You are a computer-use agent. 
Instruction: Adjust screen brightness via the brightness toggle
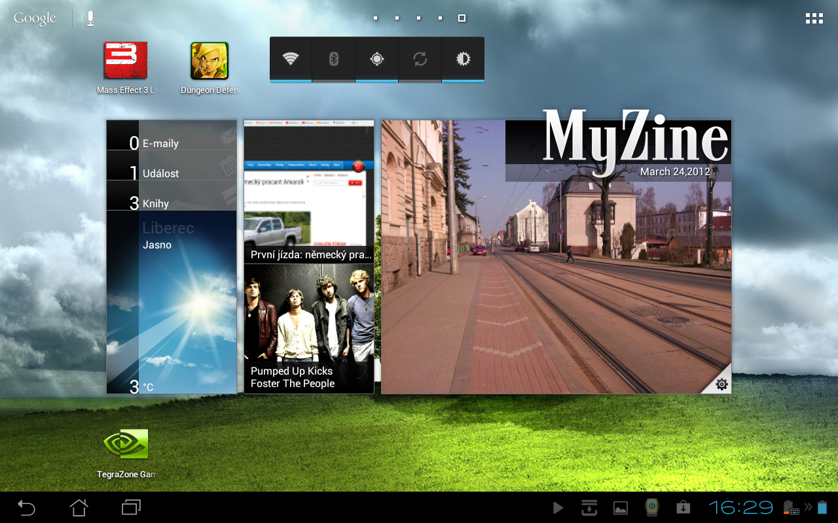click(463, 59)
